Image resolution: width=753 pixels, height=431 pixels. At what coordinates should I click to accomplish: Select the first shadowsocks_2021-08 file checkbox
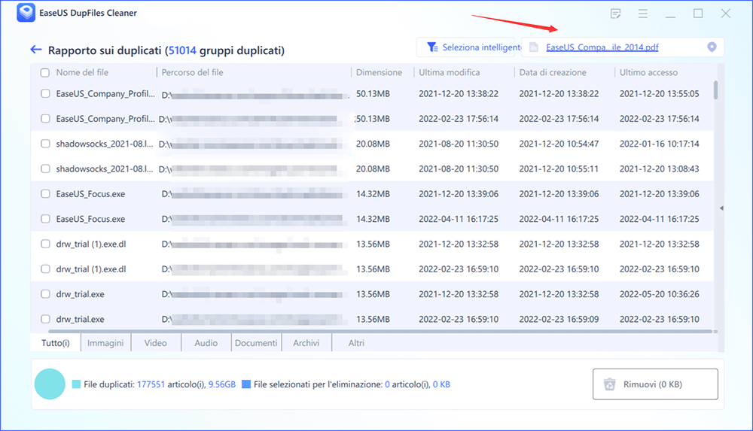(x=45, y=144)
